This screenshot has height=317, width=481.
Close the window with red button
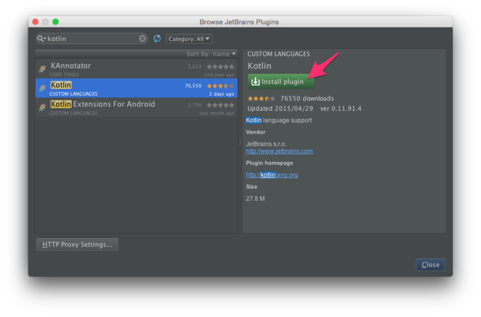(x=35, y=22)
